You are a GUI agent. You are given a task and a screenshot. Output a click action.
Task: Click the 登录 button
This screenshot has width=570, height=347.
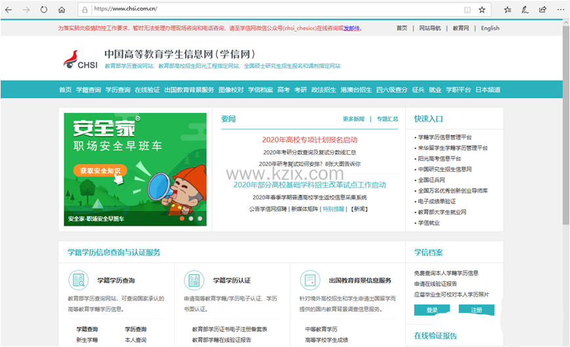pos(431,310)
